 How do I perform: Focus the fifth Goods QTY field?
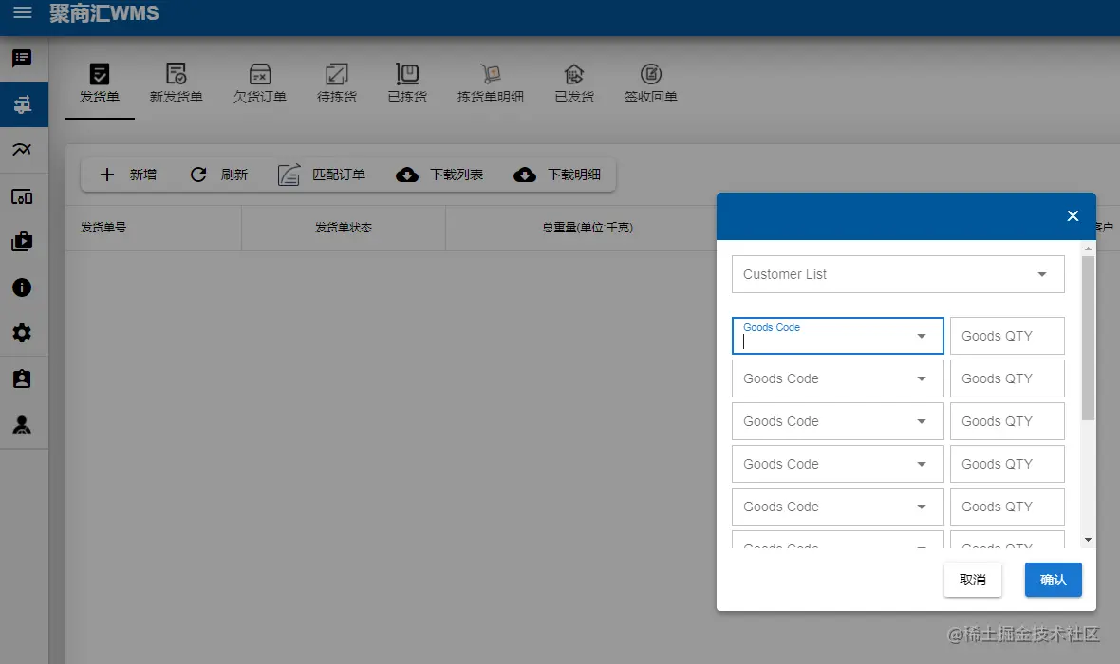(x=1007, y=507)
